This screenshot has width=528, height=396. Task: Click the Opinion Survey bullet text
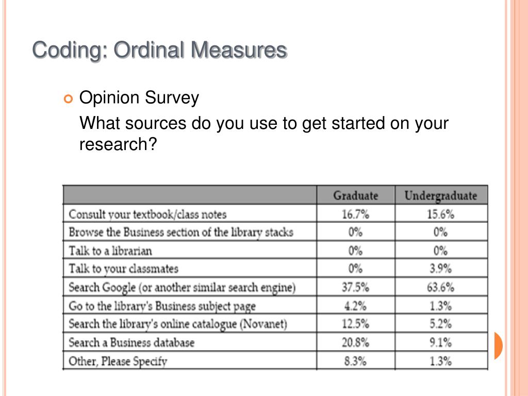tap(139, 97)
